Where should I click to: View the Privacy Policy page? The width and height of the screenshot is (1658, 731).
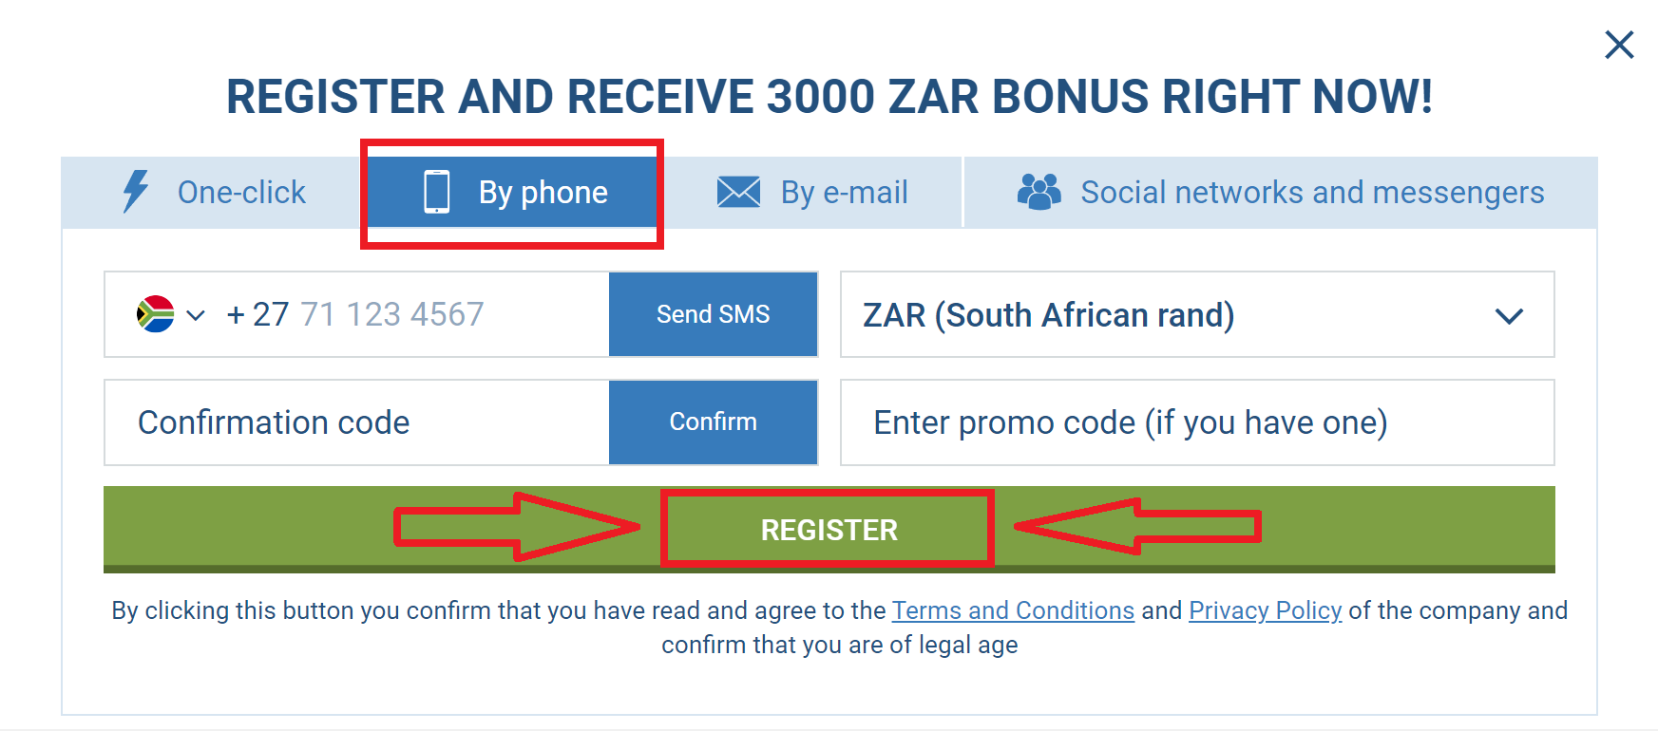(1265, 610)
